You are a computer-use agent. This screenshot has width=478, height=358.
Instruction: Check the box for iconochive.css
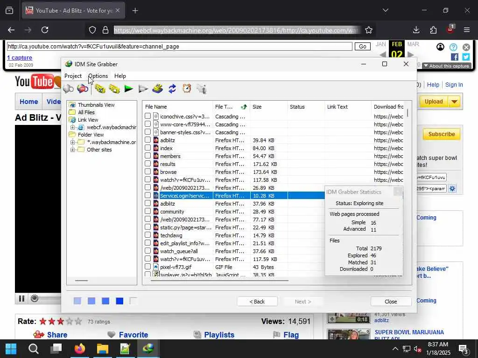pyautogui.click(x=148, y=116)
